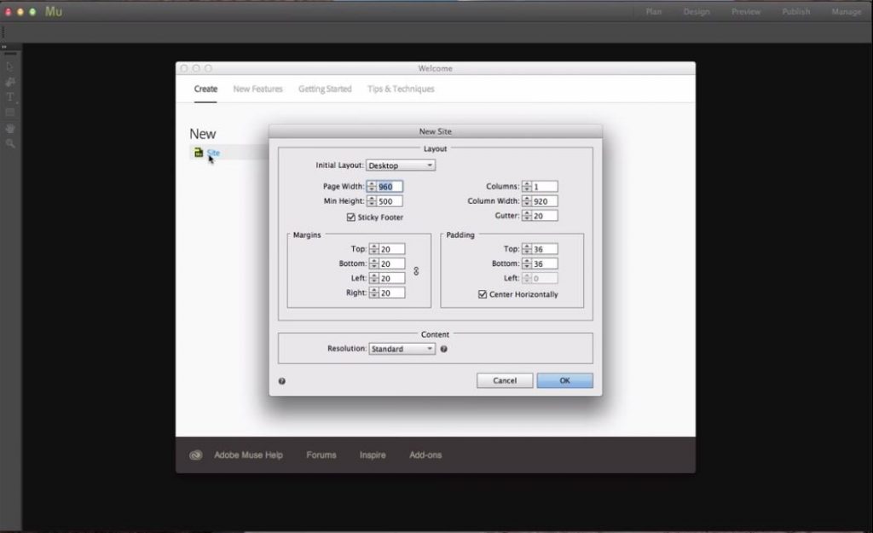Click the Margins Right input field
The image size is (873, 533).
[x=392, y=293]
